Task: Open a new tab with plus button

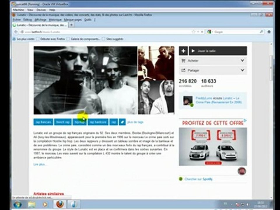Action: point(71,25)
